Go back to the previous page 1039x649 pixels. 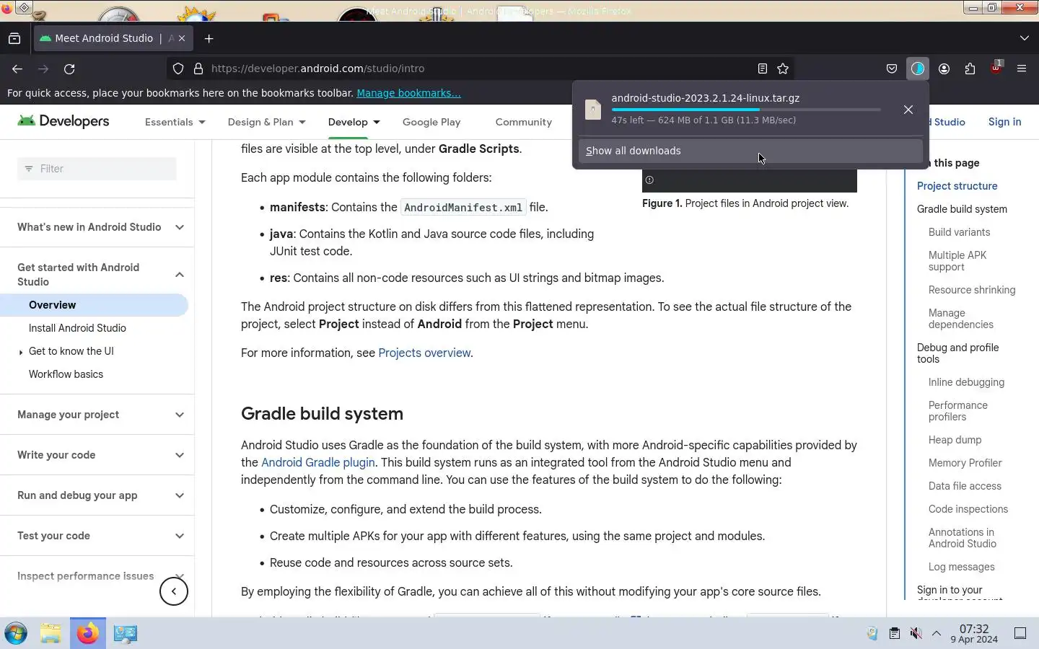(17, 69)
